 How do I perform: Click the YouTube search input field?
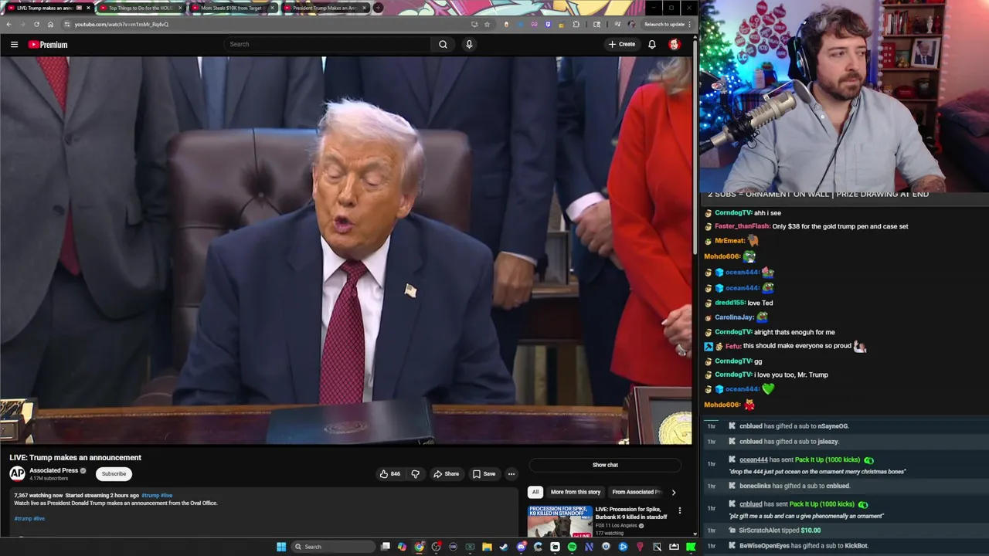tap(328, 44)
